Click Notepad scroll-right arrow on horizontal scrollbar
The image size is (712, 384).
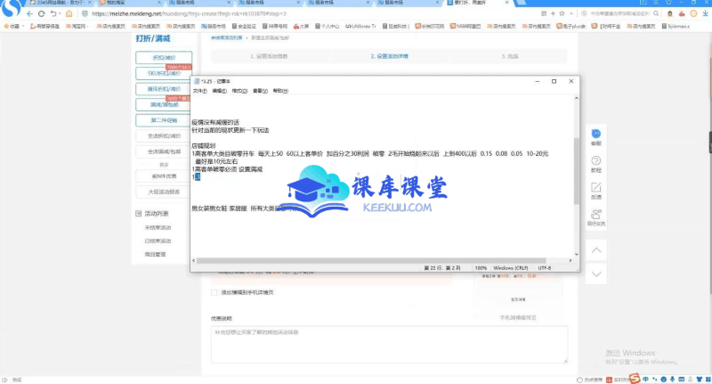tap(570, 261)
